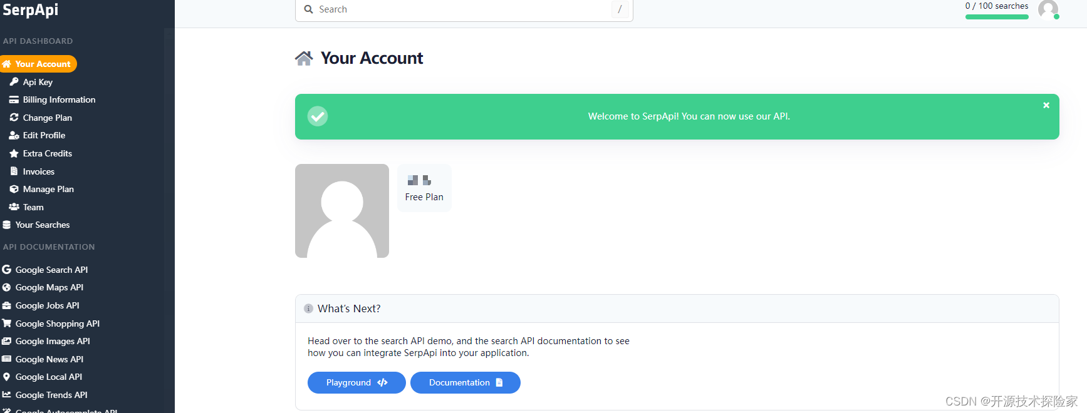Click the Google Shopping API cart icon
Image resolution: width=1087 pixels, height=413 pixels.
(7, 324)
